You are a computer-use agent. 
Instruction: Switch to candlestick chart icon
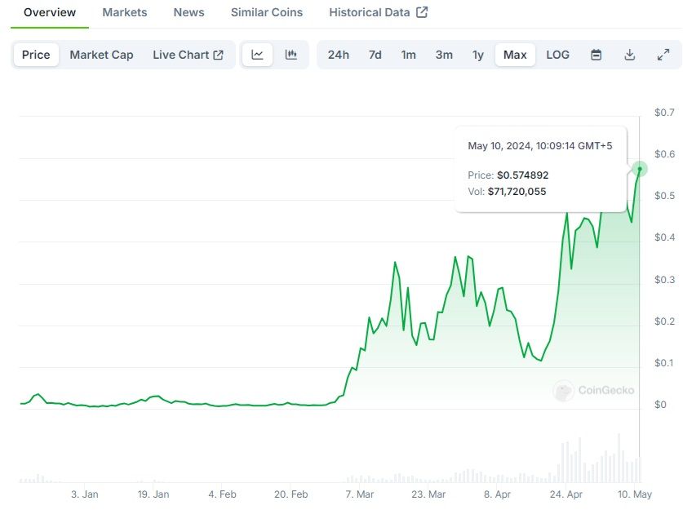click(x=290, y=55)
